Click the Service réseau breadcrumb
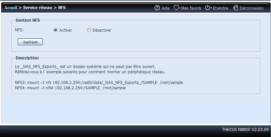This screenshot has height=137, width=271. pos(37,8)
